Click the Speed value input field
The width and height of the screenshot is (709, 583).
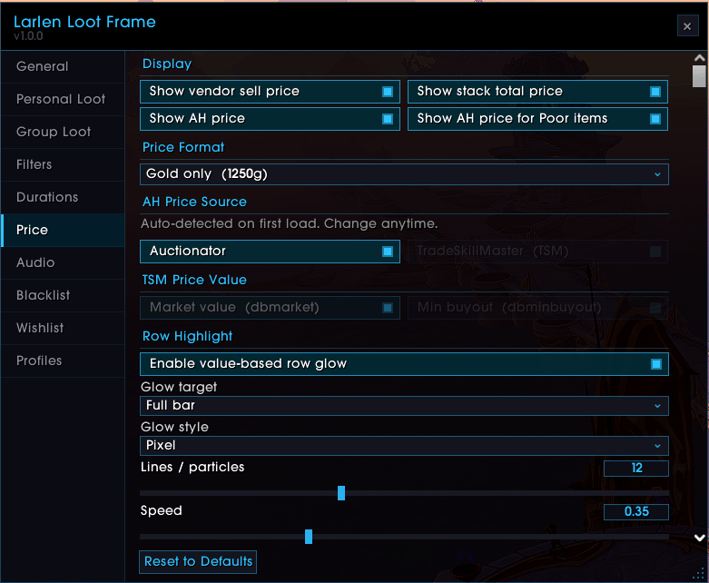(x=636, y=512)
